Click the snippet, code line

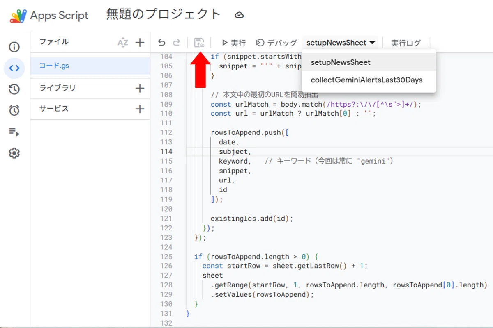(x=235, y=171)
